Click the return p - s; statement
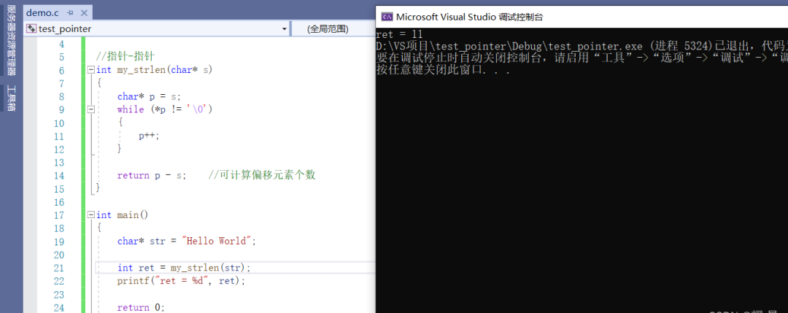Screen dimensions: 788x313 152,175
